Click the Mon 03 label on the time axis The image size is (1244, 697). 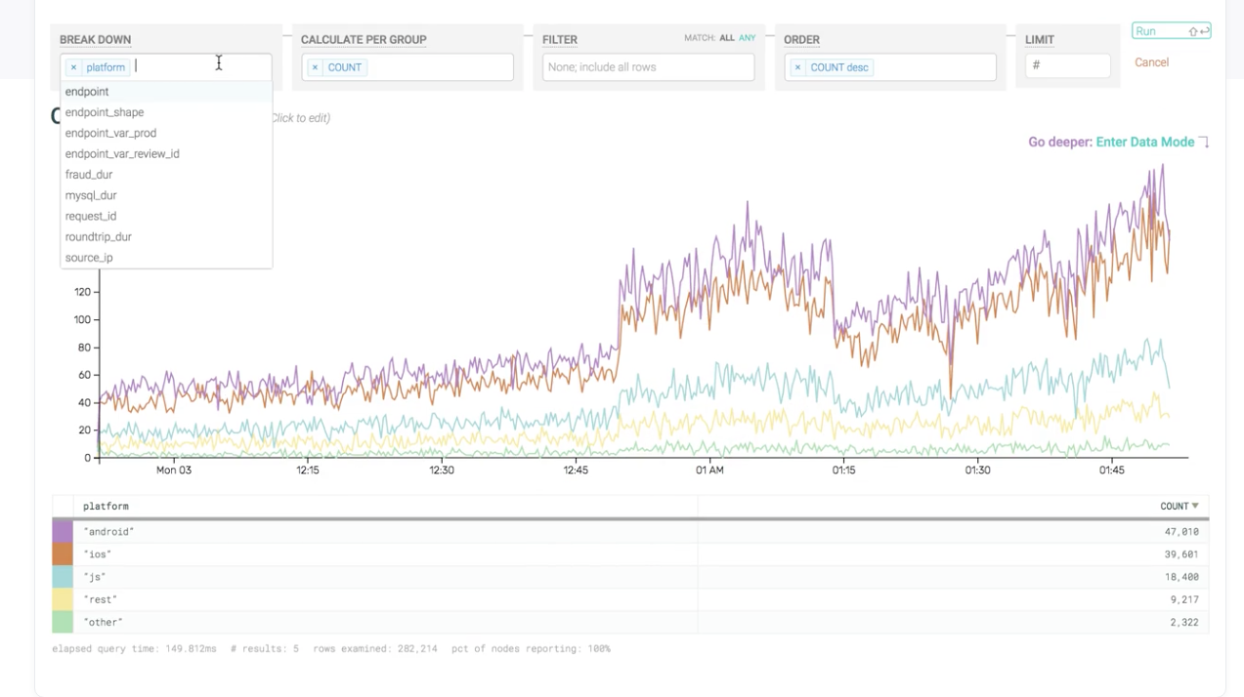pos(174,471)
